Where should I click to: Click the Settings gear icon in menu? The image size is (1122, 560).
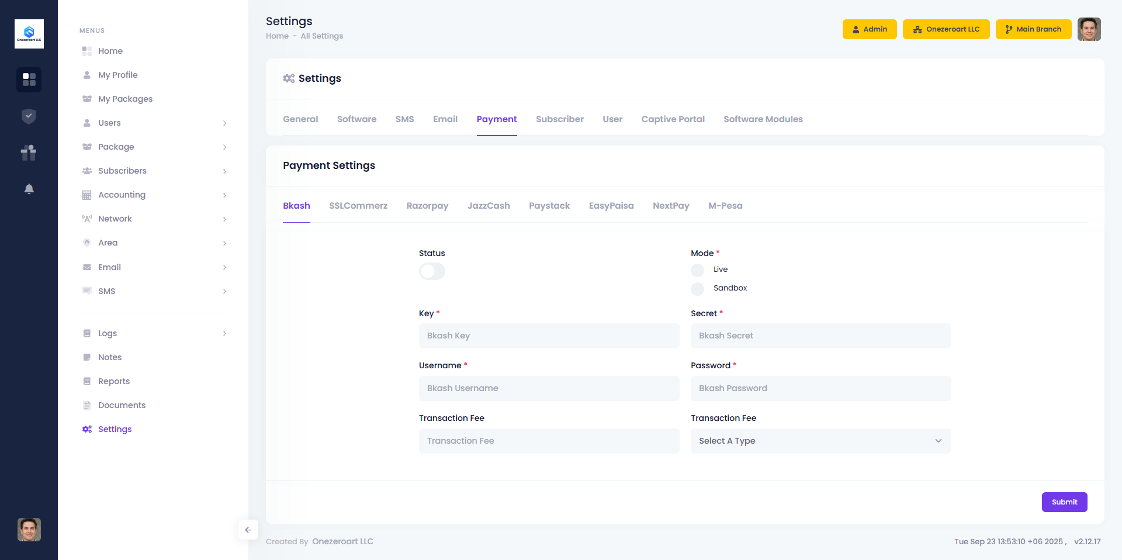pos(87,429)
